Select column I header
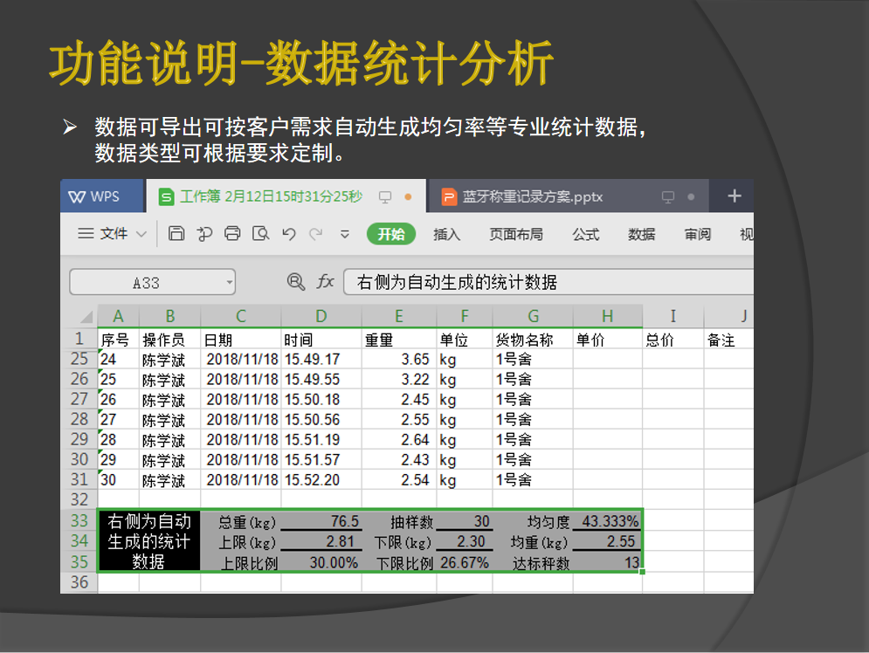Image resolution: width=869 pixels, height=653 pixels. tap(672, 316)
